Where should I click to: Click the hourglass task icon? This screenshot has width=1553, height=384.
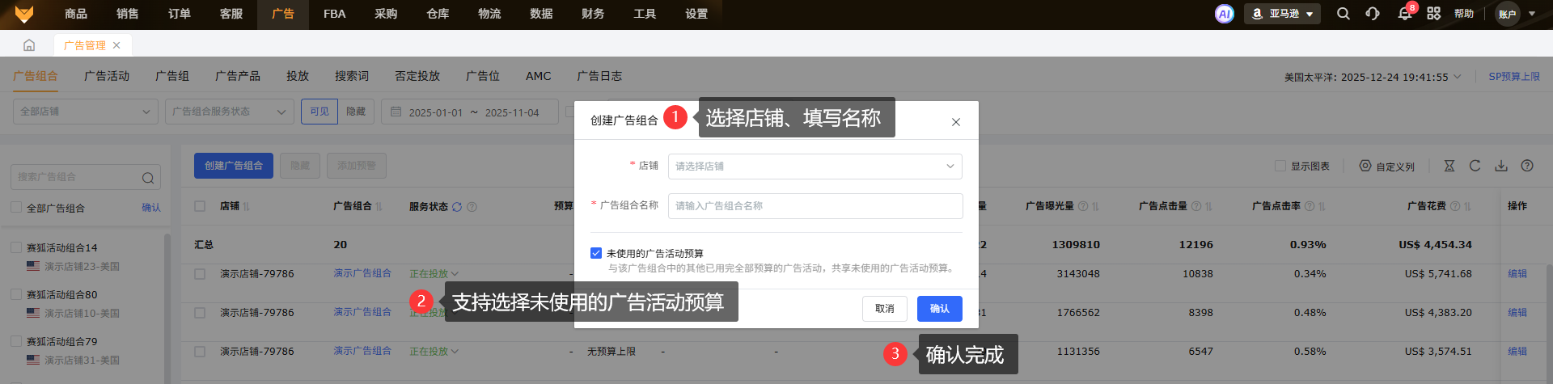[1449, 166]
